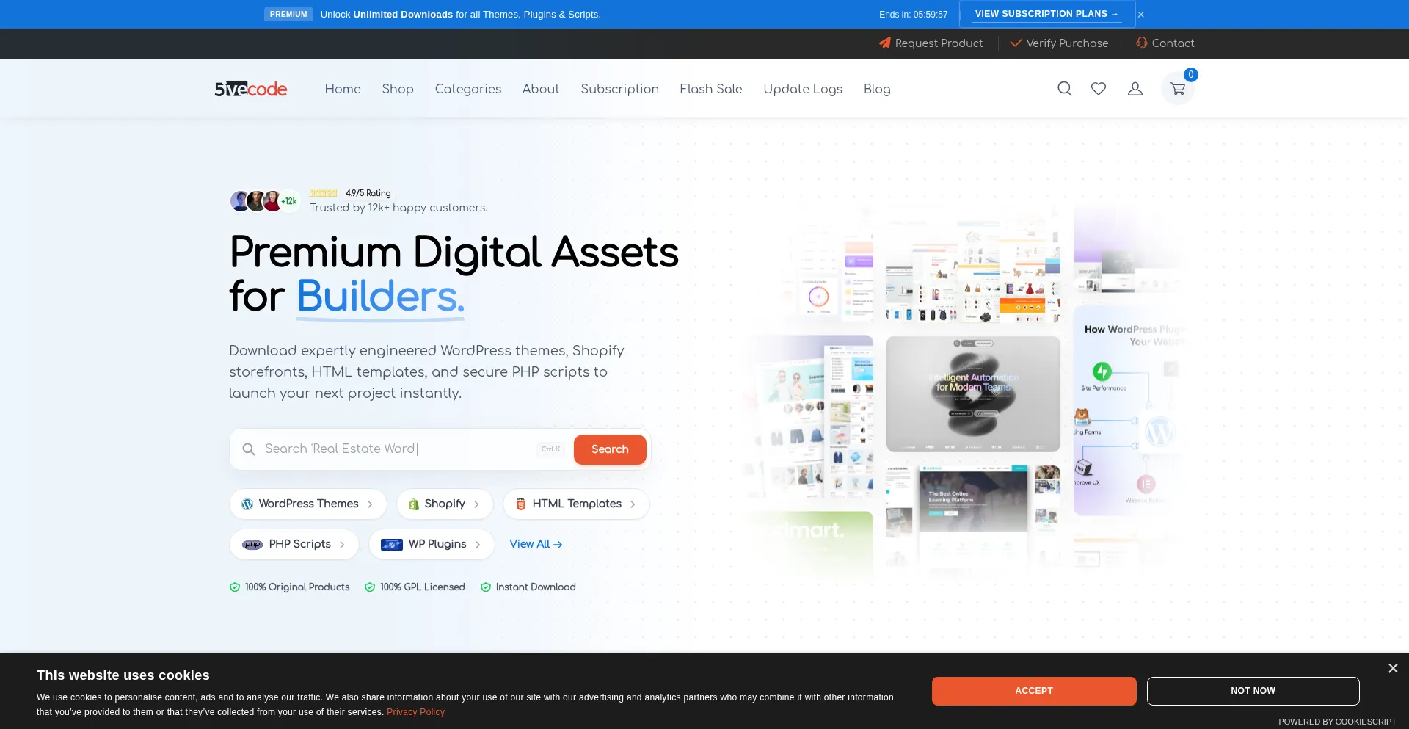Click the WP Plugins badge icon
Viewport: 1409px width, 729px height.
[392, 545]
